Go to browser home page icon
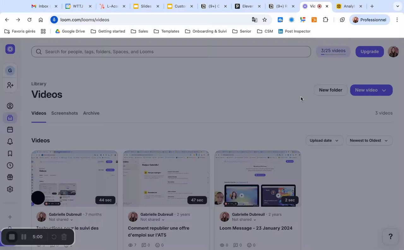The image size is (404, 250). (x=41, y=20)
